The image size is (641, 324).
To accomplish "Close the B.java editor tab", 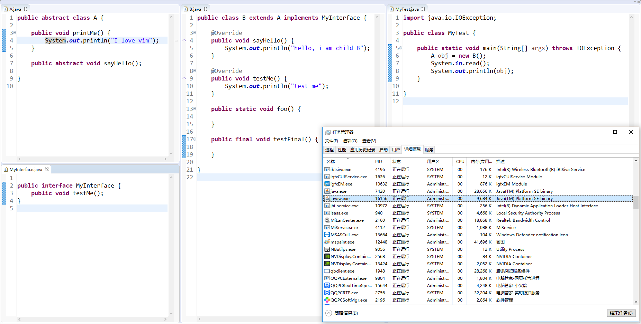I will (x=206, y=9).
